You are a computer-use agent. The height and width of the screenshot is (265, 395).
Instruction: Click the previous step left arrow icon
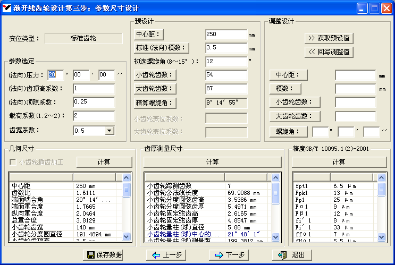pyautogui.click(x=156, y=255)
